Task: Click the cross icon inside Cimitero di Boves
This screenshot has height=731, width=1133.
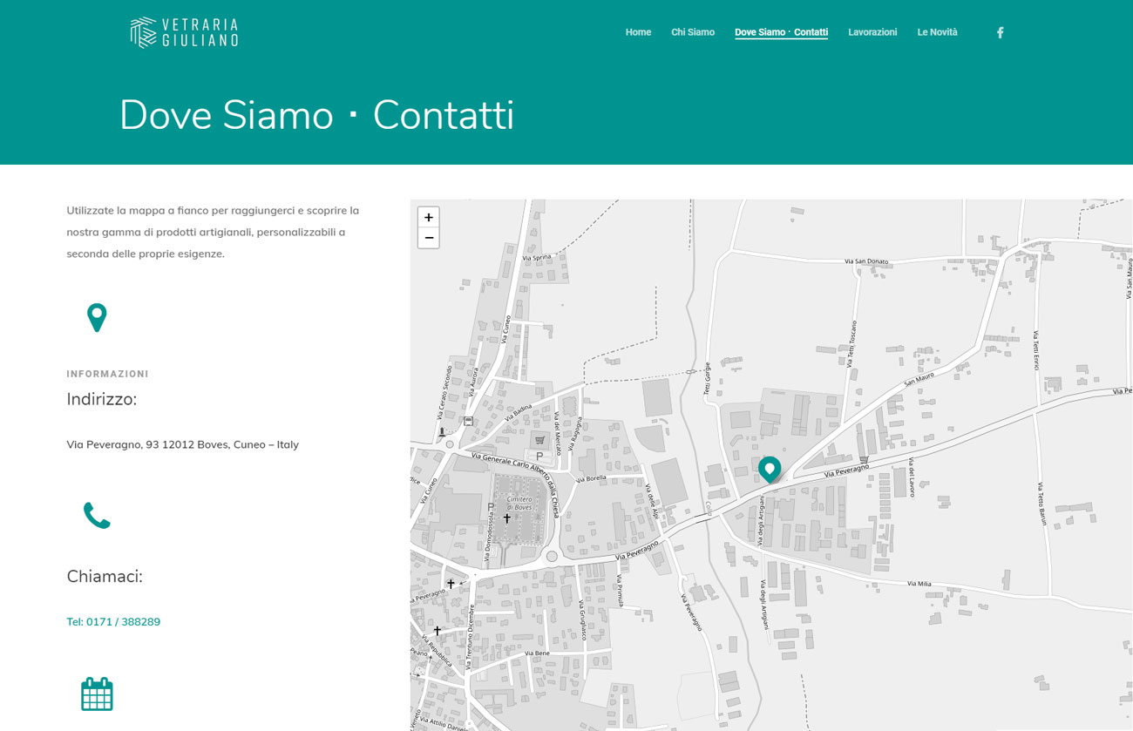Action: pyautogui.click(x=506, y=518)
